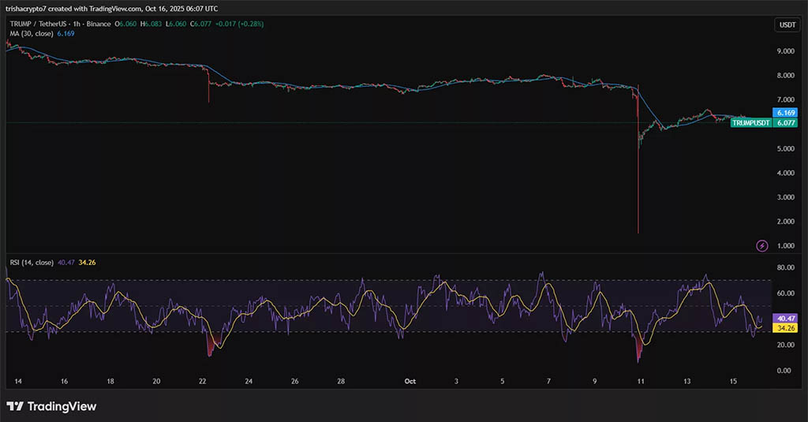Open the TRUMP / TetherUS symbol title
This screenshot has width=808, height=422.
click(39, 24)
